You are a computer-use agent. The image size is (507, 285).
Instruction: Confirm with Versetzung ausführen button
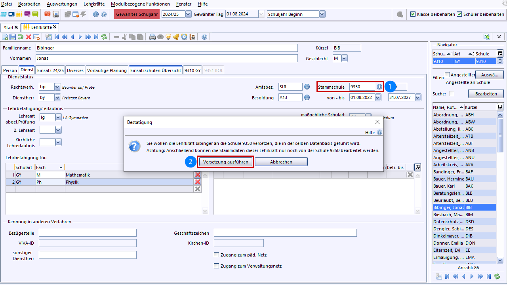pos(225,162)
